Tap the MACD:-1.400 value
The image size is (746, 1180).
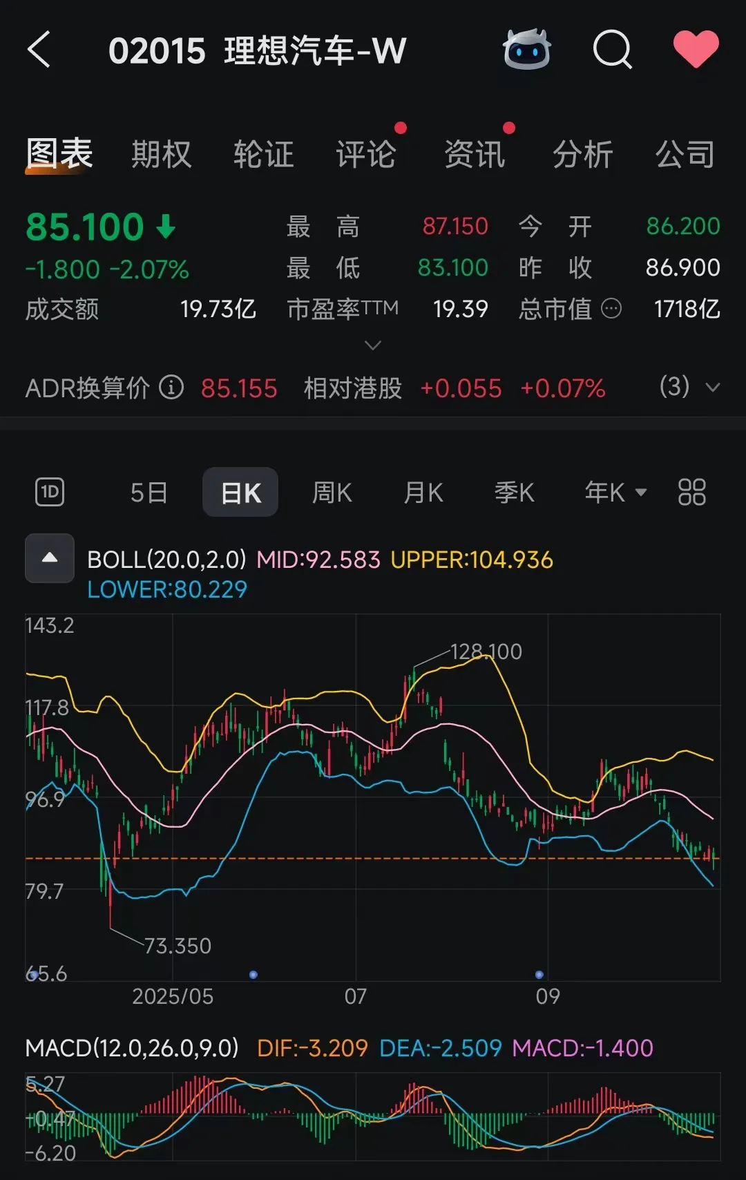click(x=583, y=1048)
